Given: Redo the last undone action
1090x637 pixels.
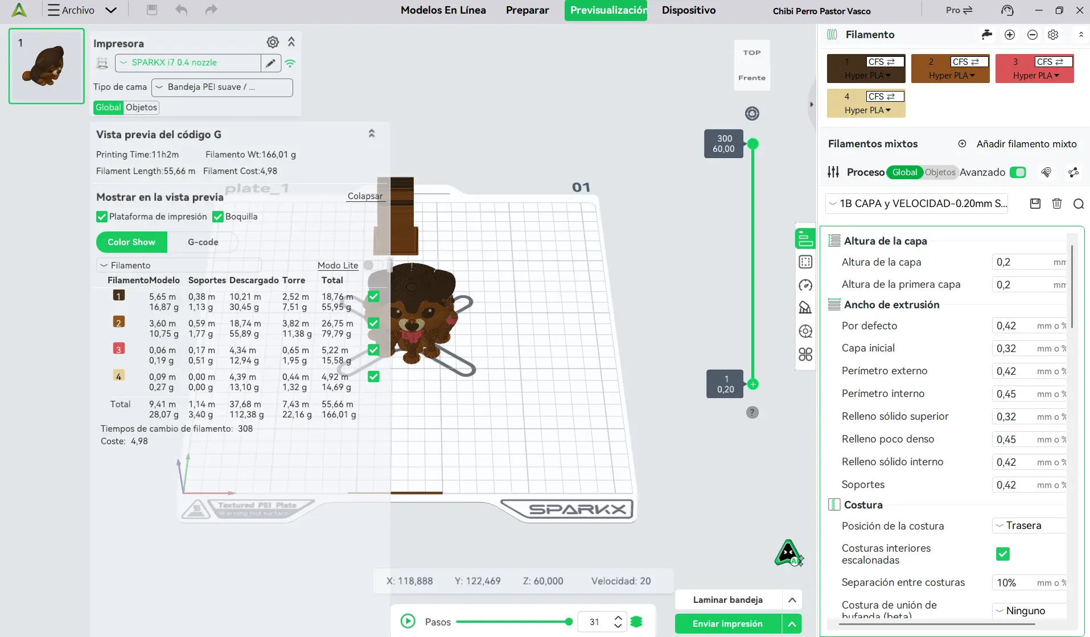Looking at the screenshot, I should click(211, 10).
